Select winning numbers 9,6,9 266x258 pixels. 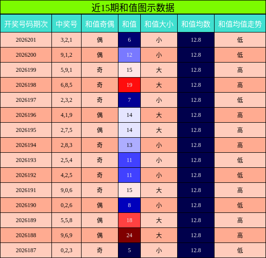click(66, 235)
